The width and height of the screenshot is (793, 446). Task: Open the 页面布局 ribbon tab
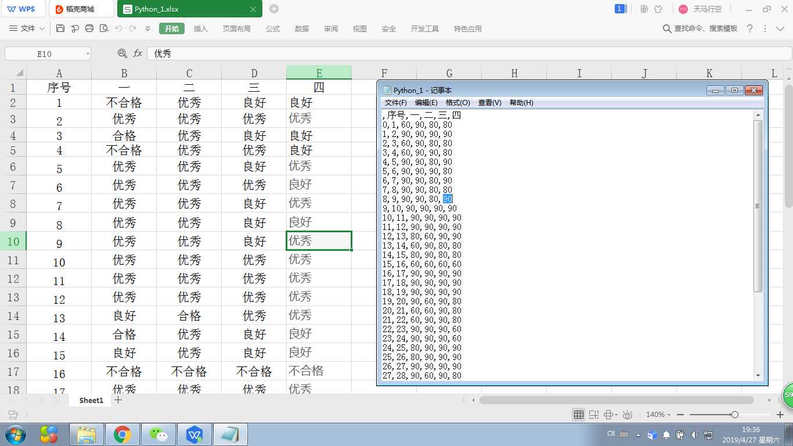coord(237,28)
